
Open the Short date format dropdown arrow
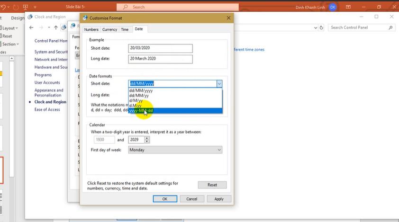click(219, 84)
